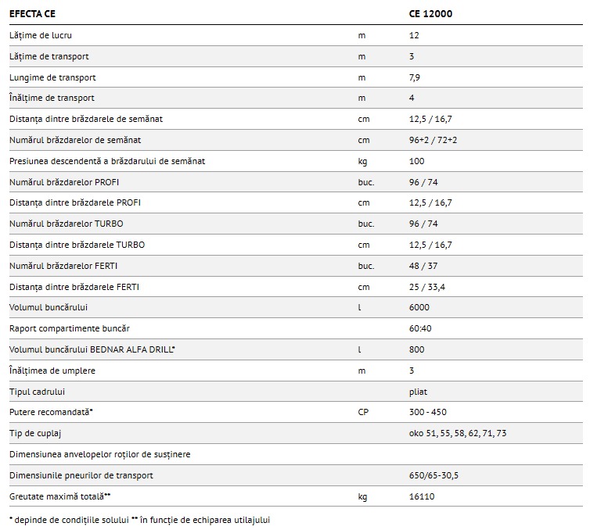Image resolution: width=597 pixels, height=530 pixels.
Task: Click the Numărul brăzdarelor TURBO label
Action: [x=66, y=224]
